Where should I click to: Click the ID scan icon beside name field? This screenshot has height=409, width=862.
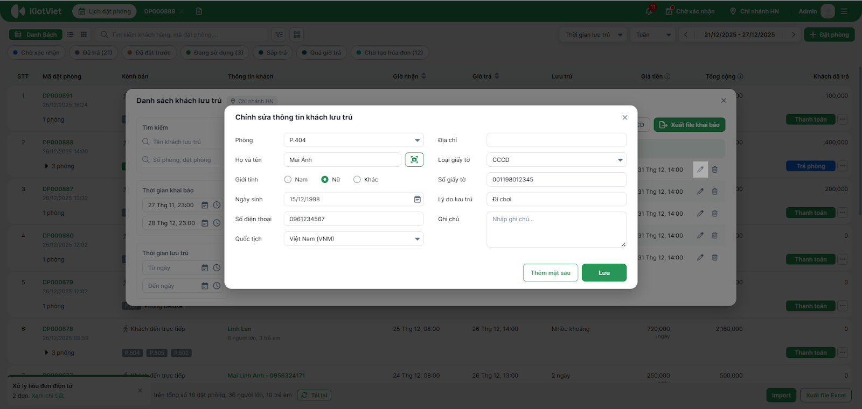414,160
